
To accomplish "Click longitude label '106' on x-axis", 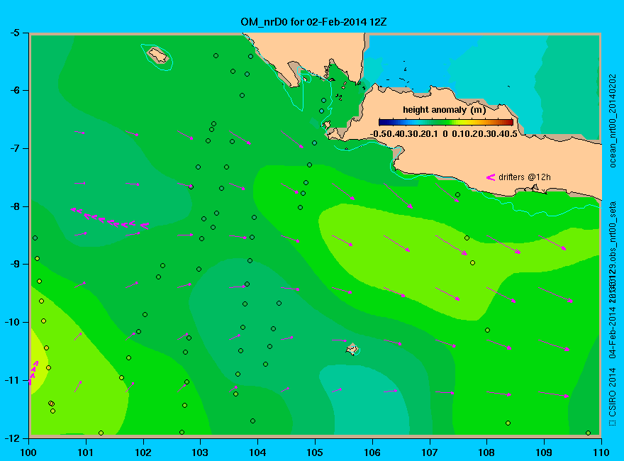I will (x=372, y=452).
